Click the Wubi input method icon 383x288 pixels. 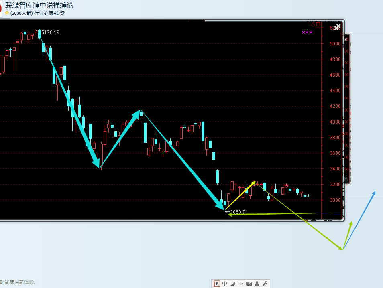coord(217,284)
